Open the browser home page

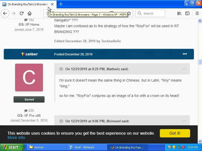pyautogui.click(x=30, y=13)
